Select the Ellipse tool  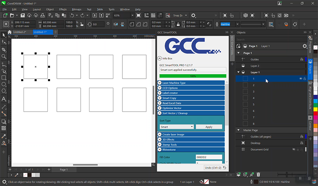[4, 84]
